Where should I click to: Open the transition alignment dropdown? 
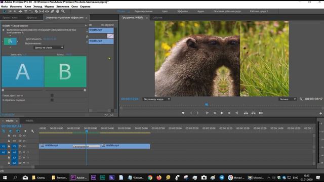[49, 48]
